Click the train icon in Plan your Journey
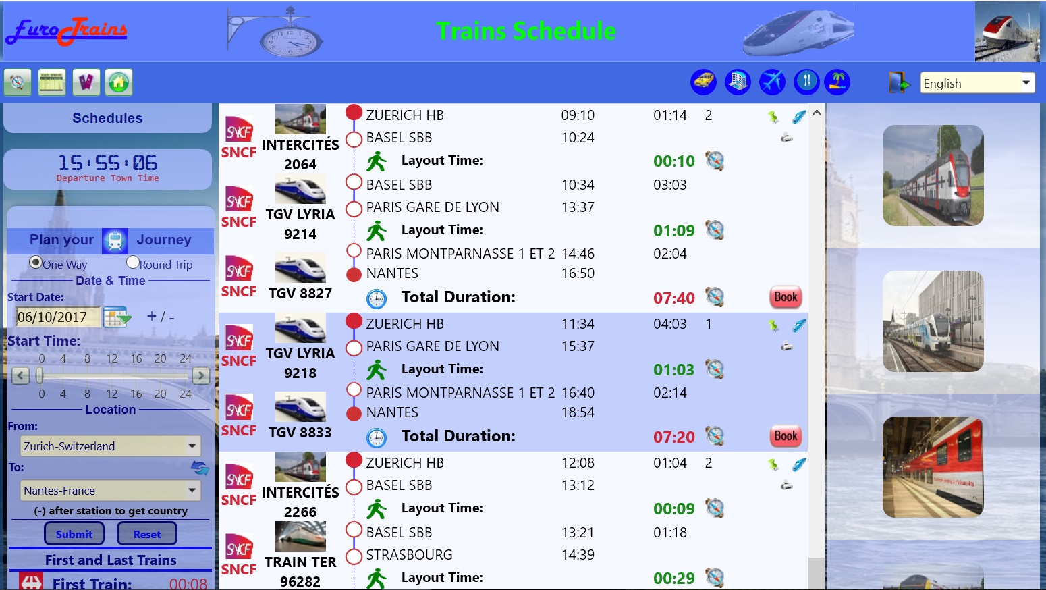The image size is (1046, 590). 115,241
